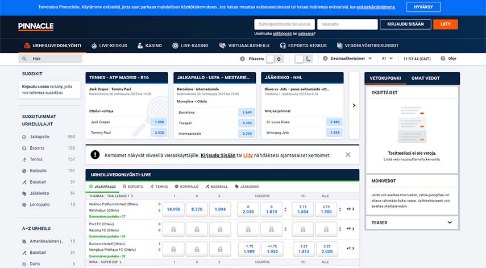486x268 pixels.
Task: Expand more markets for Port FC match
Action: 351,229
